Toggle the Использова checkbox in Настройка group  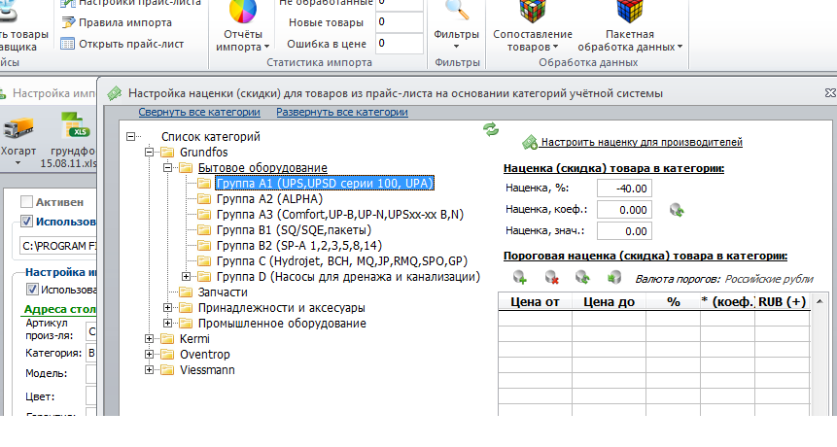click(32, 290)
